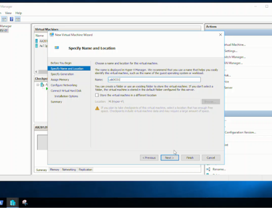272x208 pixels.
Task: Open the View menu
Action: [x=8, y=13]
